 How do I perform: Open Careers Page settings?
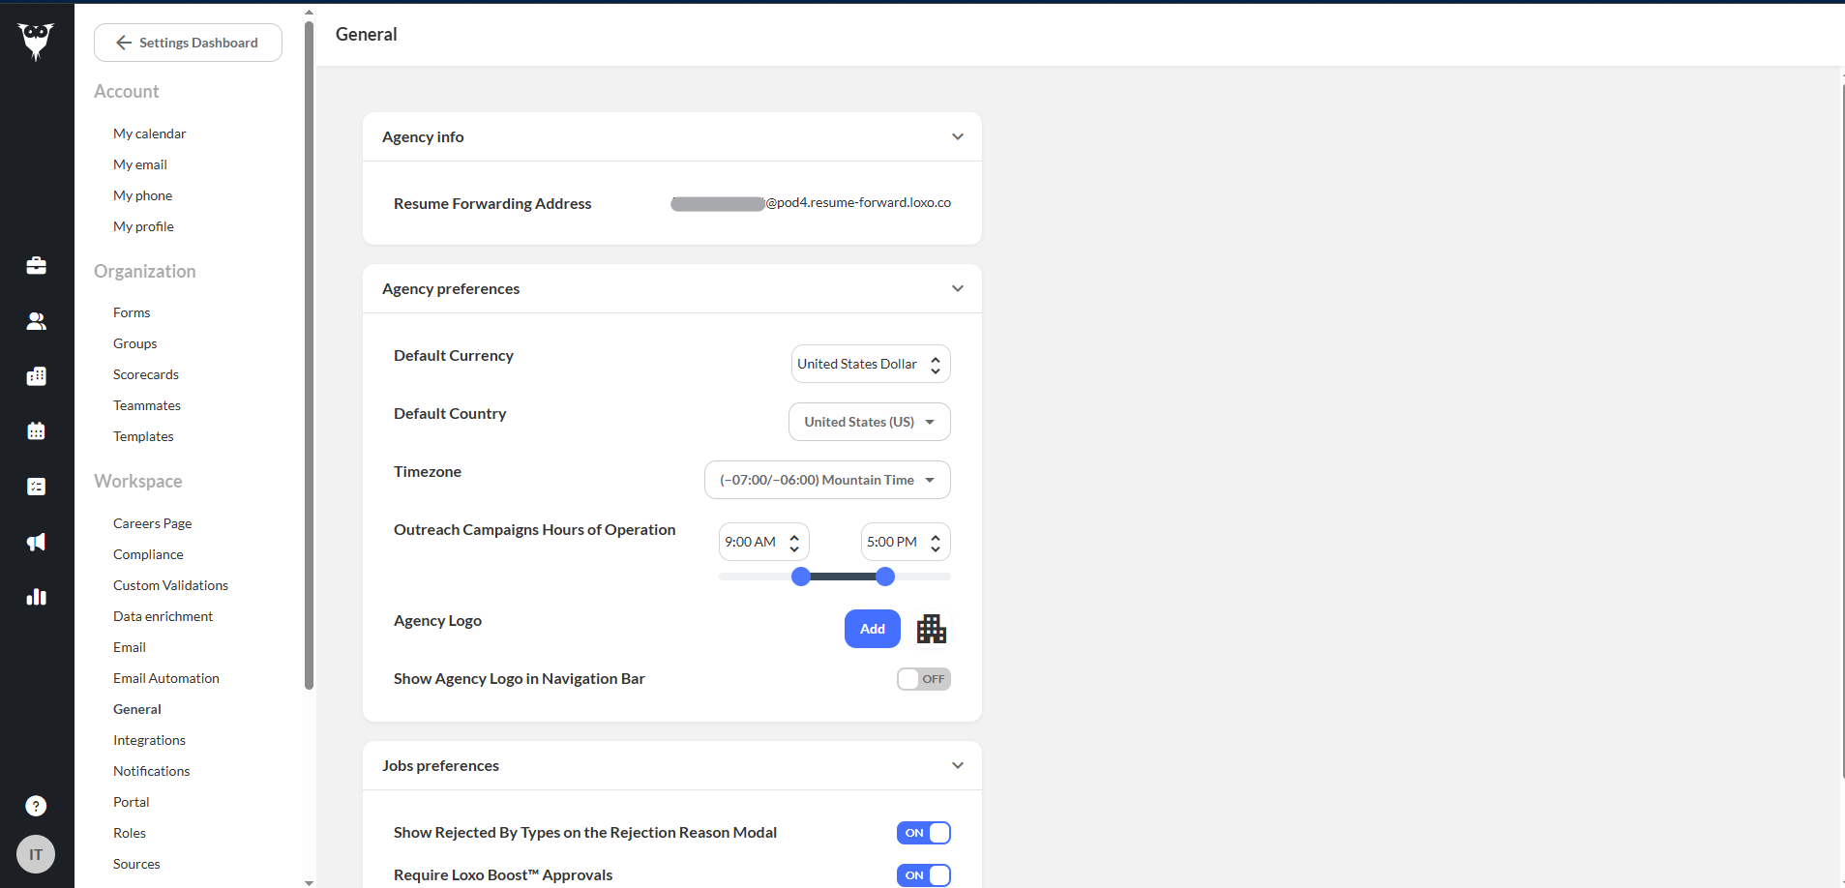pos(153,523)
